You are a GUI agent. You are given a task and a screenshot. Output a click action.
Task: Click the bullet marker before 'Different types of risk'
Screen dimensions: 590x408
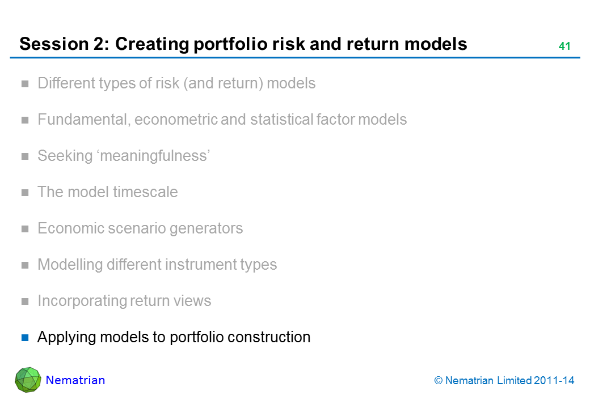pyautogui.click(x=25, y=84)
